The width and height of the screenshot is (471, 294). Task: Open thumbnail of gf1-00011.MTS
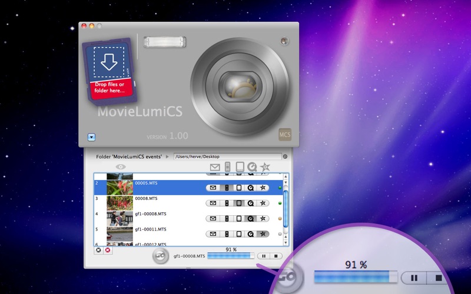tap(120, 233)
